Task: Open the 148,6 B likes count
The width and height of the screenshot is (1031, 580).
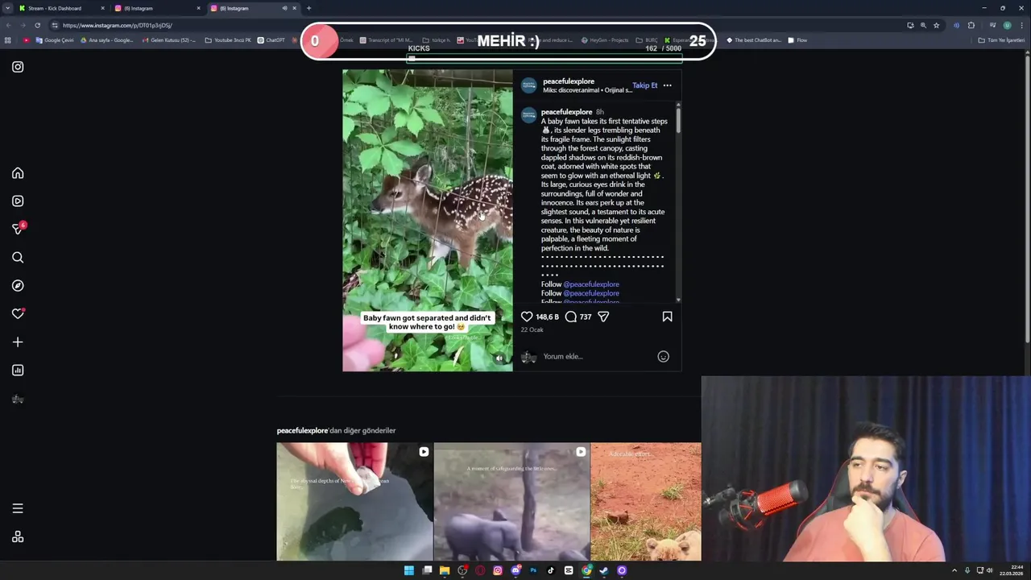Action: point(548,317)
